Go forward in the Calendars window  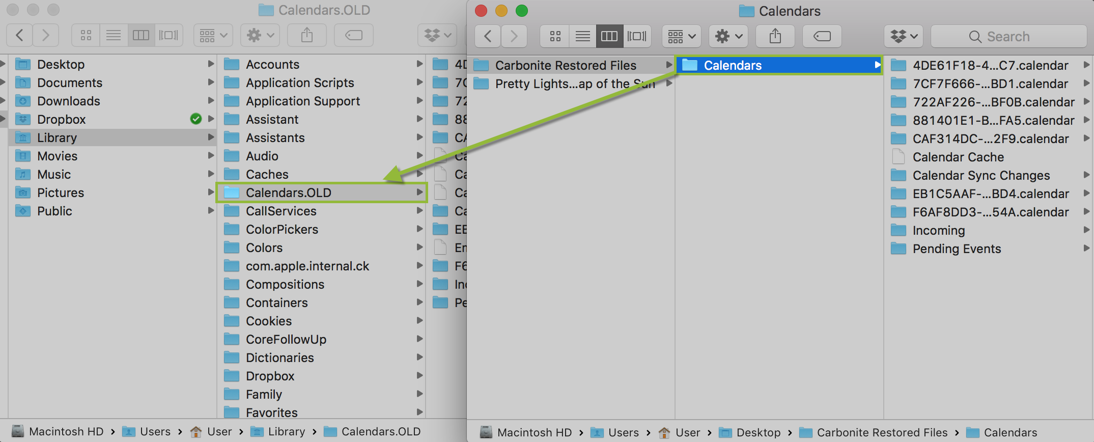(514, 36)
